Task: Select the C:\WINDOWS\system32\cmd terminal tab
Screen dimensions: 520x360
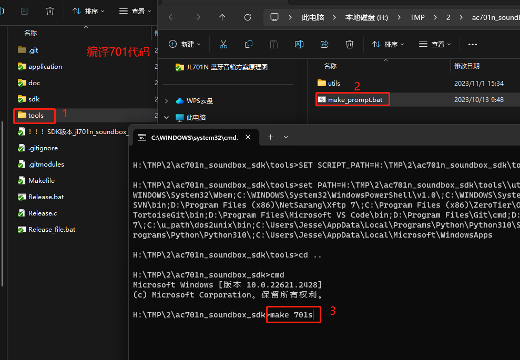Action: tap(195, 137)
